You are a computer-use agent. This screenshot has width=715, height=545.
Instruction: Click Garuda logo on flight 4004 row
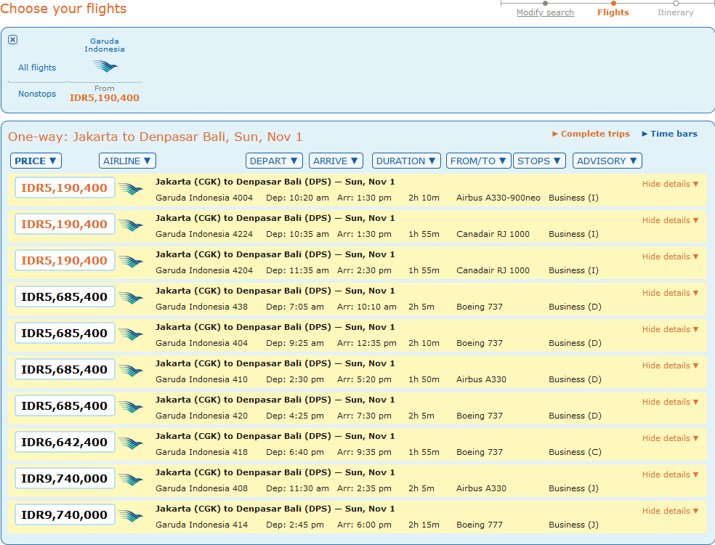pyautogui.click(x=130, y=188)
